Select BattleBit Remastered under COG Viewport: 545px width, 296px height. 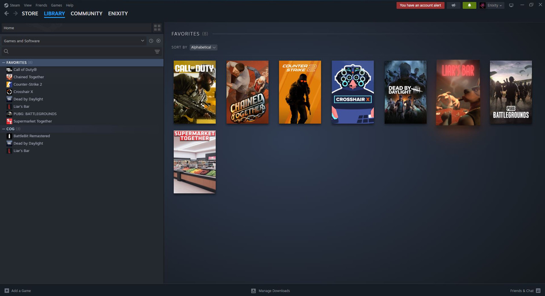[x=32, y=136]
